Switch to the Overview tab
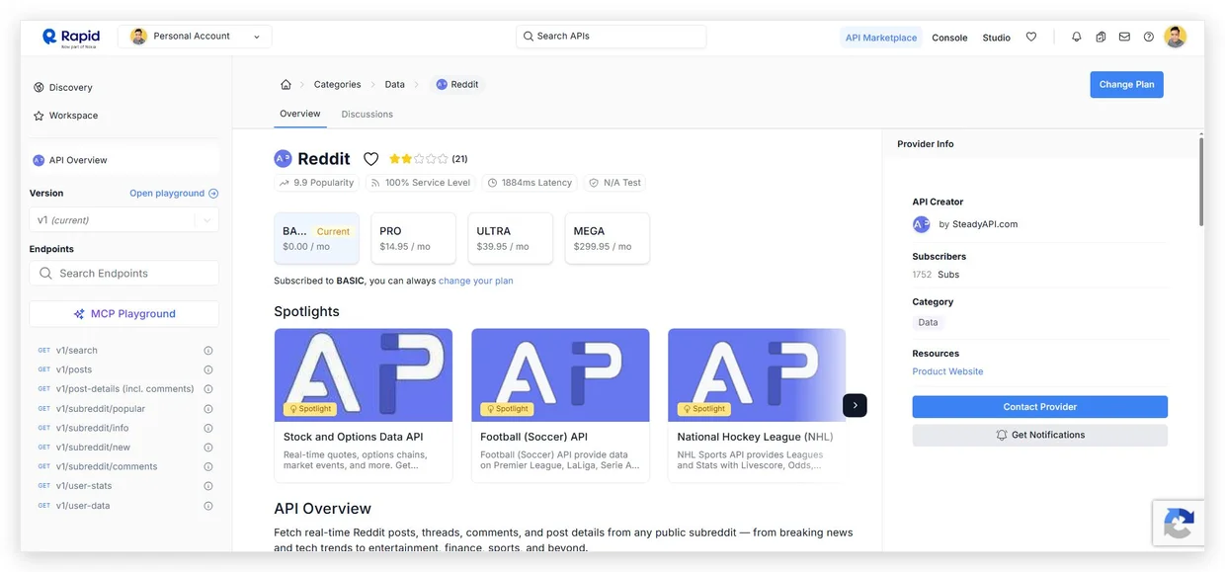Screen dimensions: 1225x572 [299, 114]
